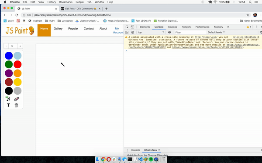This screenshot has height=163, width=262.
Task: Open the Bookmarks menu in the menu bar
Action: [65, 2]
